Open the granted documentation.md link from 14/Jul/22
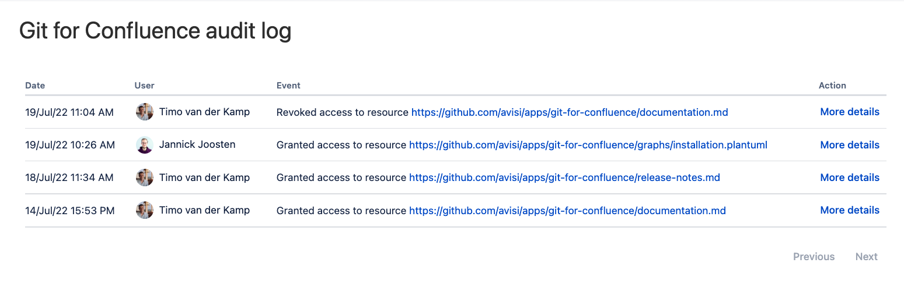Screen dimensions: 904x291 (x=567, y=210)
